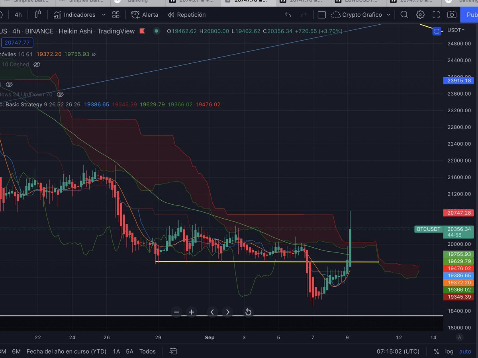This screenshot has width=478, height=358.
Task: Move chart right with arrow button
Action: coord(227,312)
